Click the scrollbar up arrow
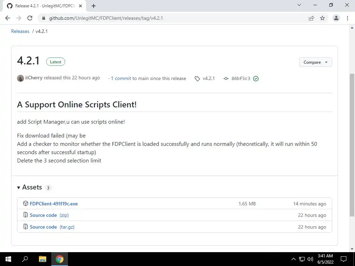 (x=352, y=28)
